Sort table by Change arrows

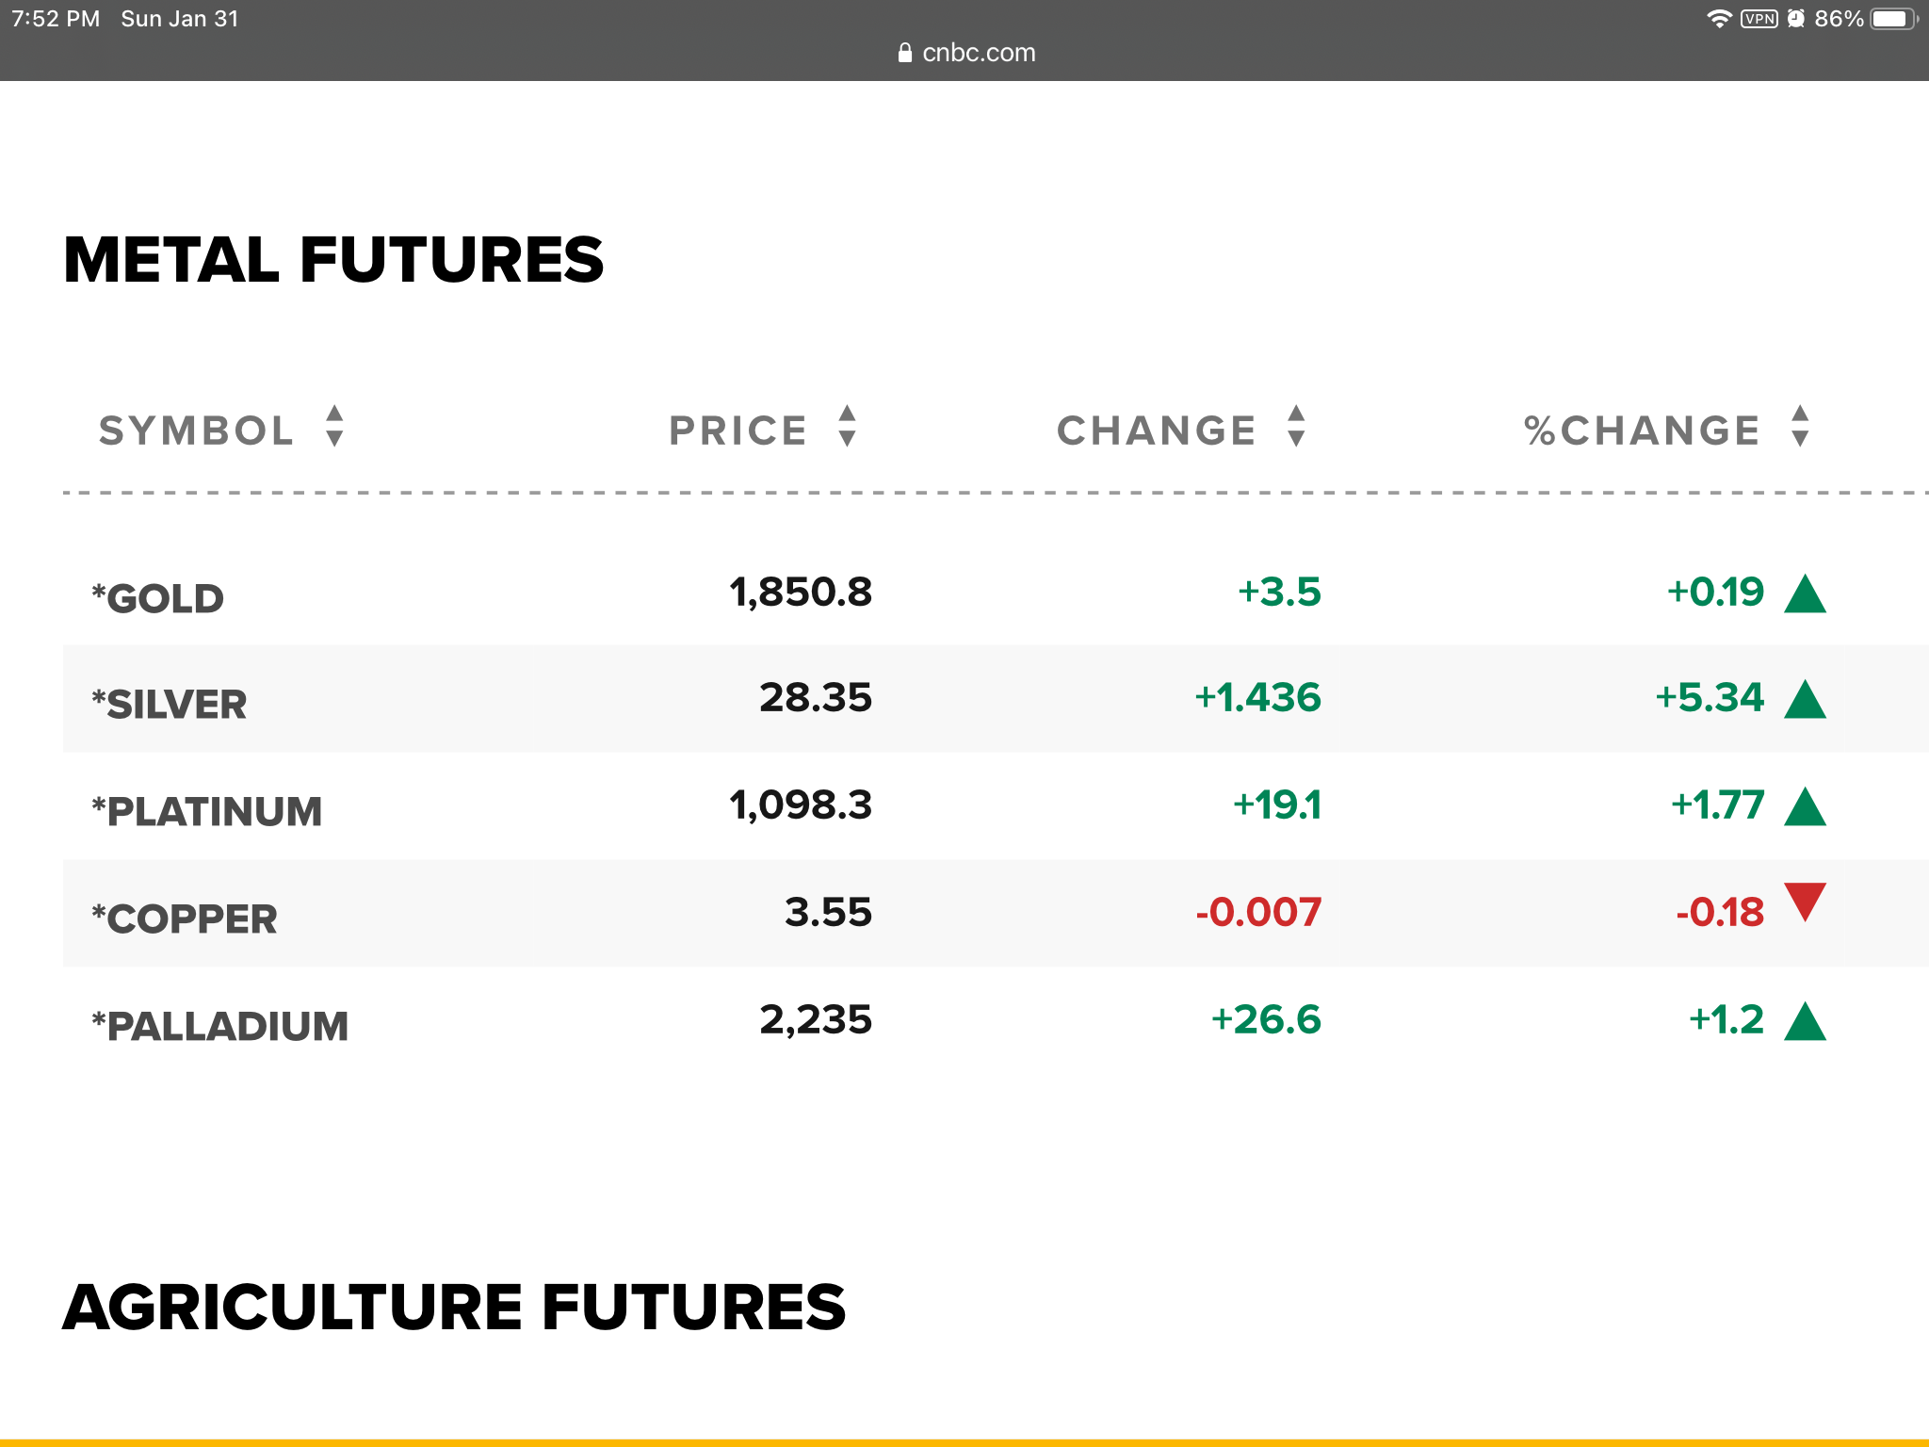pos(1296,426)
